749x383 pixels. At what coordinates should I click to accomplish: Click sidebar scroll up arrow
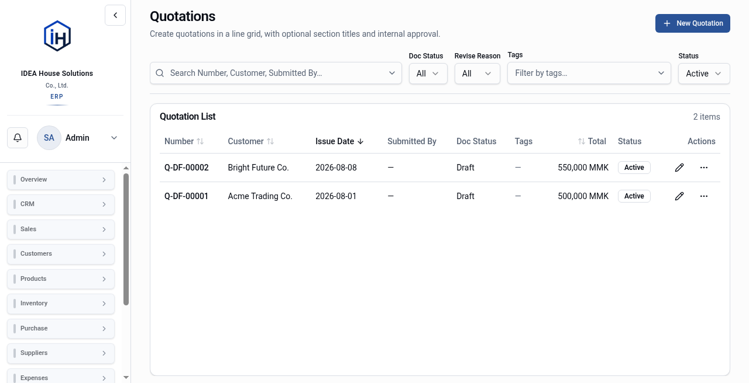pyautogui.click(x=126, y=168)
